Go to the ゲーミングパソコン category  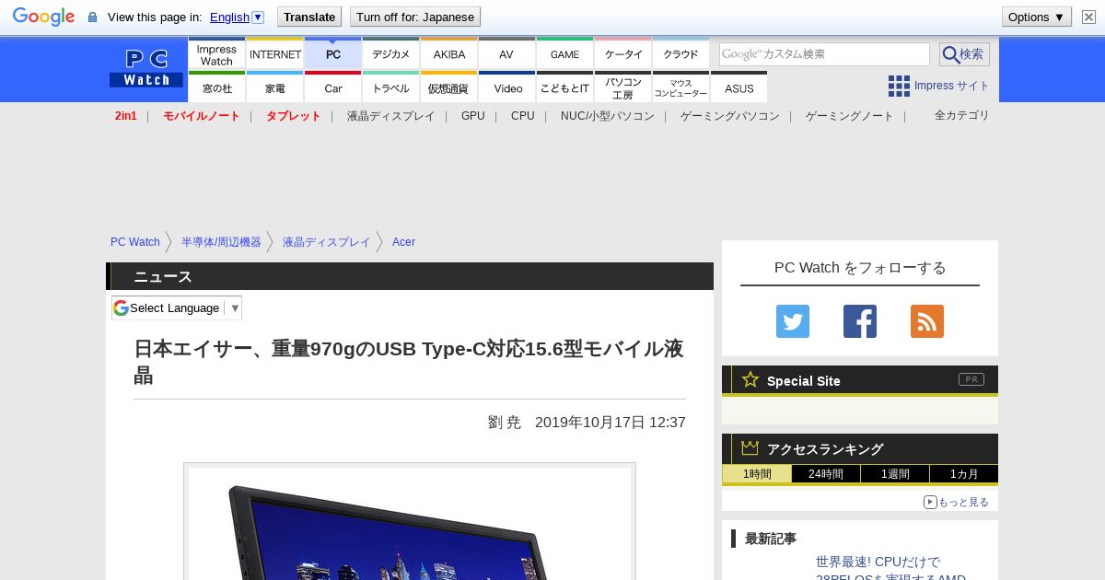pyautogui.click(x=730, y=116)
